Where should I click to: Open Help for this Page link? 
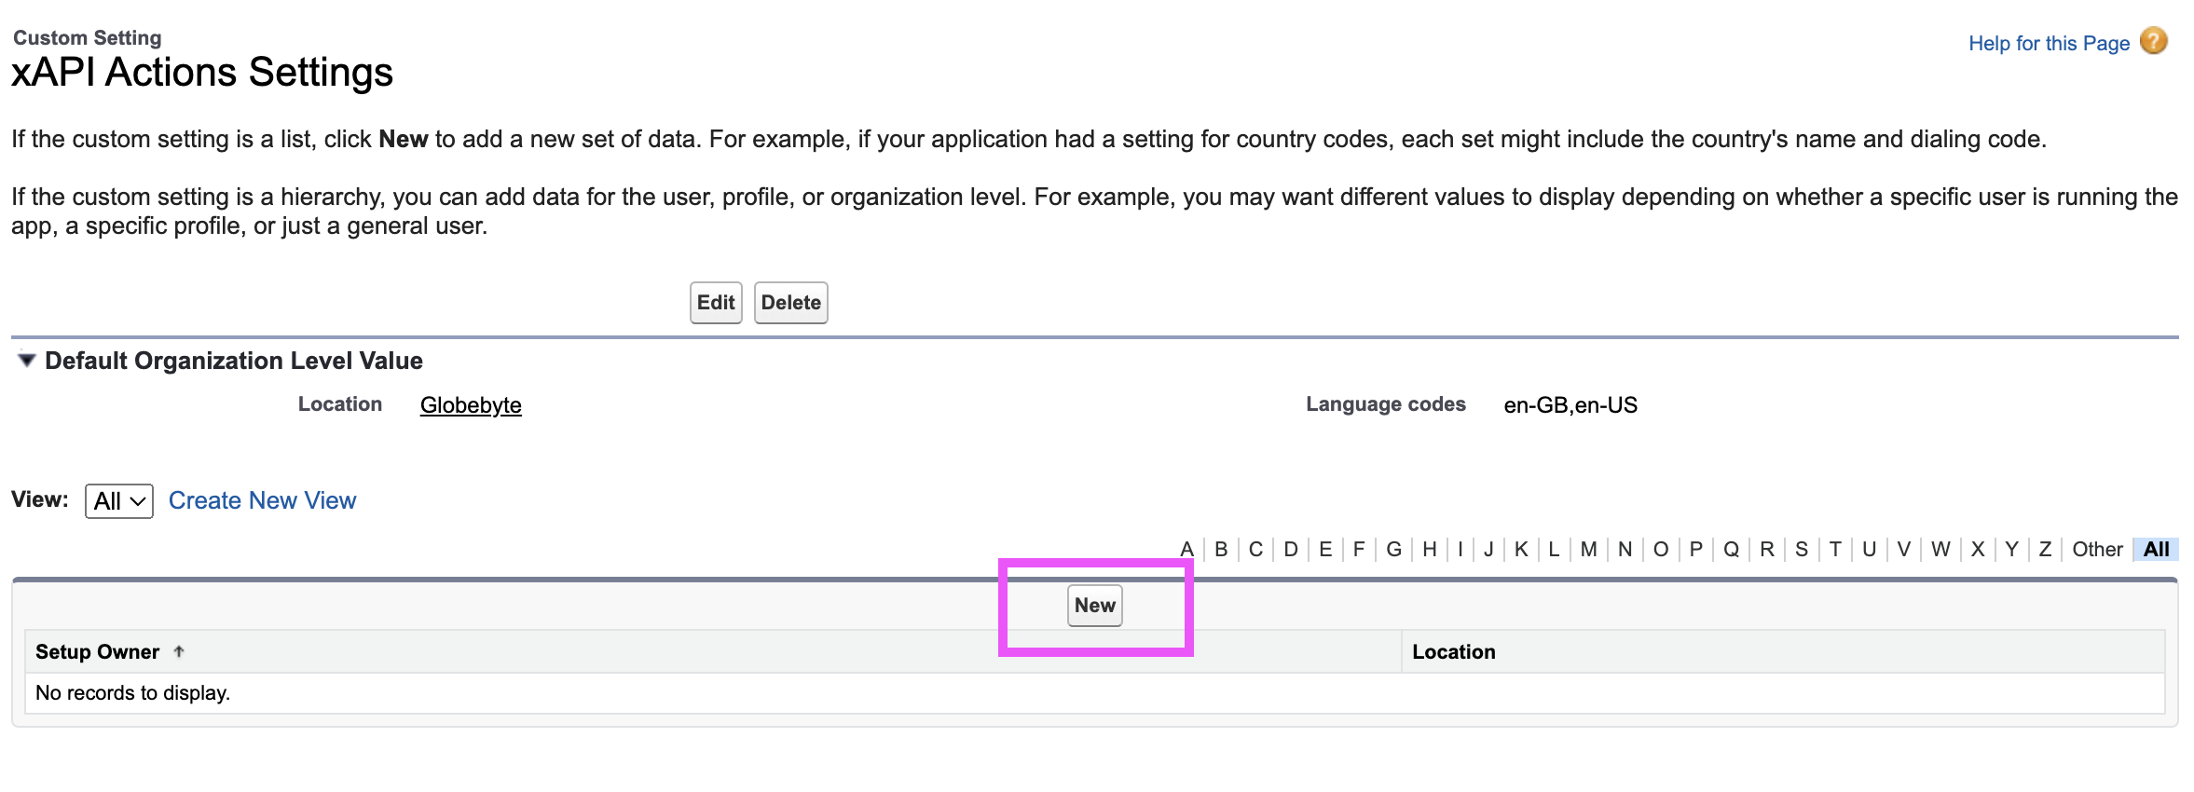2049,44
